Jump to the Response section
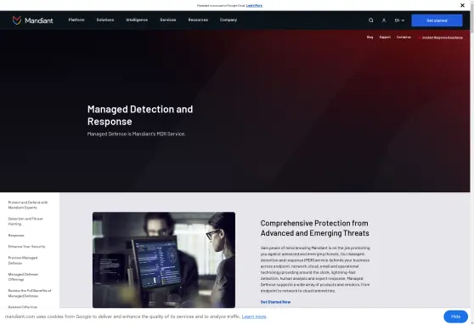Viewport: 474px width, 325px height. (x=16, y=235)
